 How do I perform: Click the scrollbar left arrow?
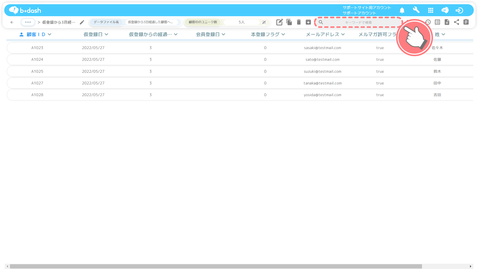pos(7,266)
